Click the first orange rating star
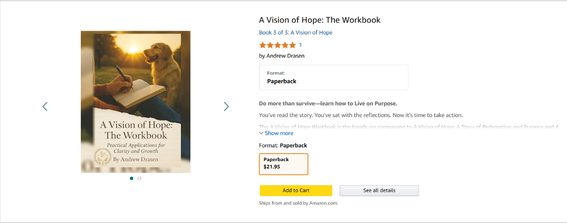This screenshot has width=567, height=223. click(263, 45)
